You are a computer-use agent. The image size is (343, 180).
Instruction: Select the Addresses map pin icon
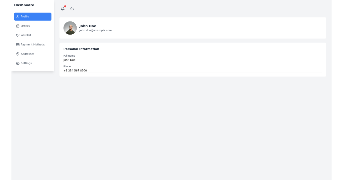pyautogui.click(x=18, y=54)
